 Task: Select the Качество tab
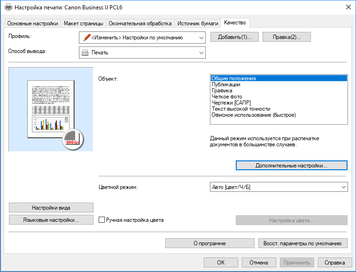(235, 23)
